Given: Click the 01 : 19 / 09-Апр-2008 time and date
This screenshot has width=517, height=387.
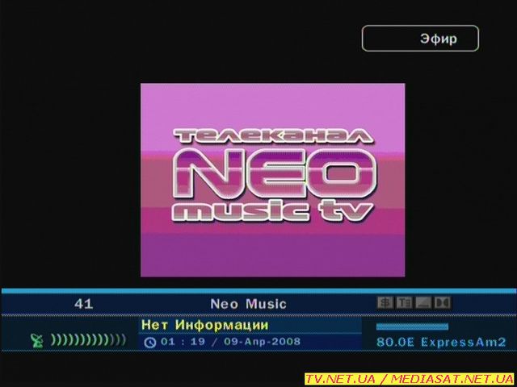Looking at the screenshot, I should tap(230, 341).
